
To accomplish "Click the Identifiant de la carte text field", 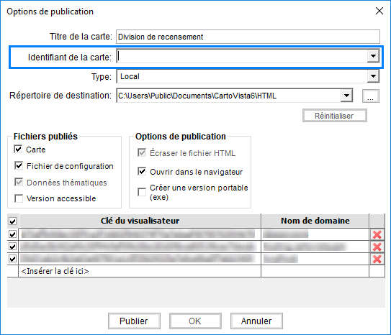I will pyautogui.click(x=242, y=56).
